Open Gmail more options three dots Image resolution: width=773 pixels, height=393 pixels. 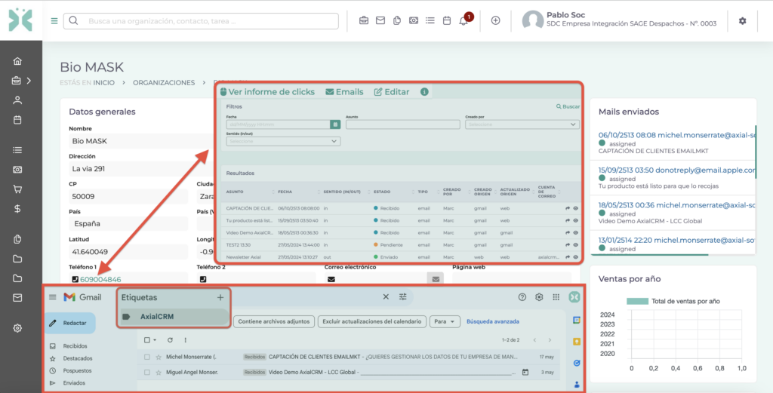[186, 339]
